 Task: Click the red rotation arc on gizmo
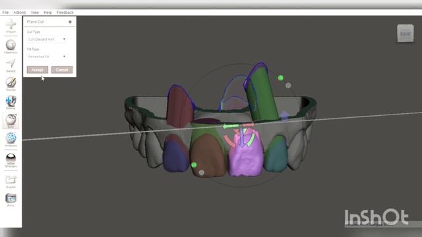click(x=229, y=141)
